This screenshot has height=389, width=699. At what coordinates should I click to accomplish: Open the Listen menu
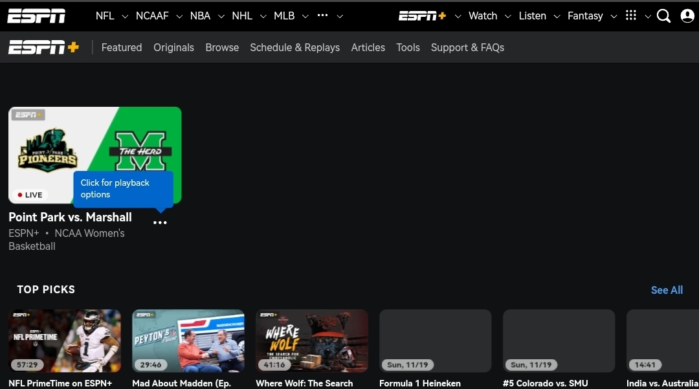pos(532,16)
